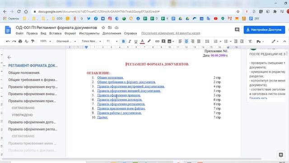
Task: Open the Правка menu
Action: click(32, 33)
